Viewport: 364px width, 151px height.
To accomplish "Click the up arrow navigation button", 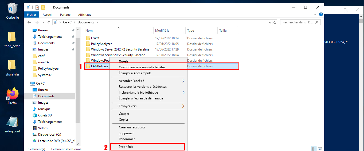I will pyautogui.click(x=49, y=22).
